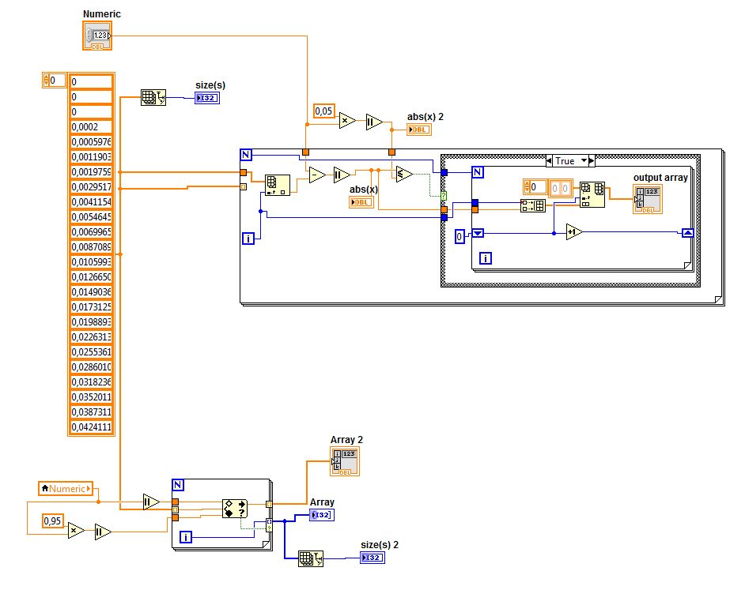This screenshot has height=590, width=745.
Task: Go to the next case using the right arrow
Action: (x=592, y=161)
